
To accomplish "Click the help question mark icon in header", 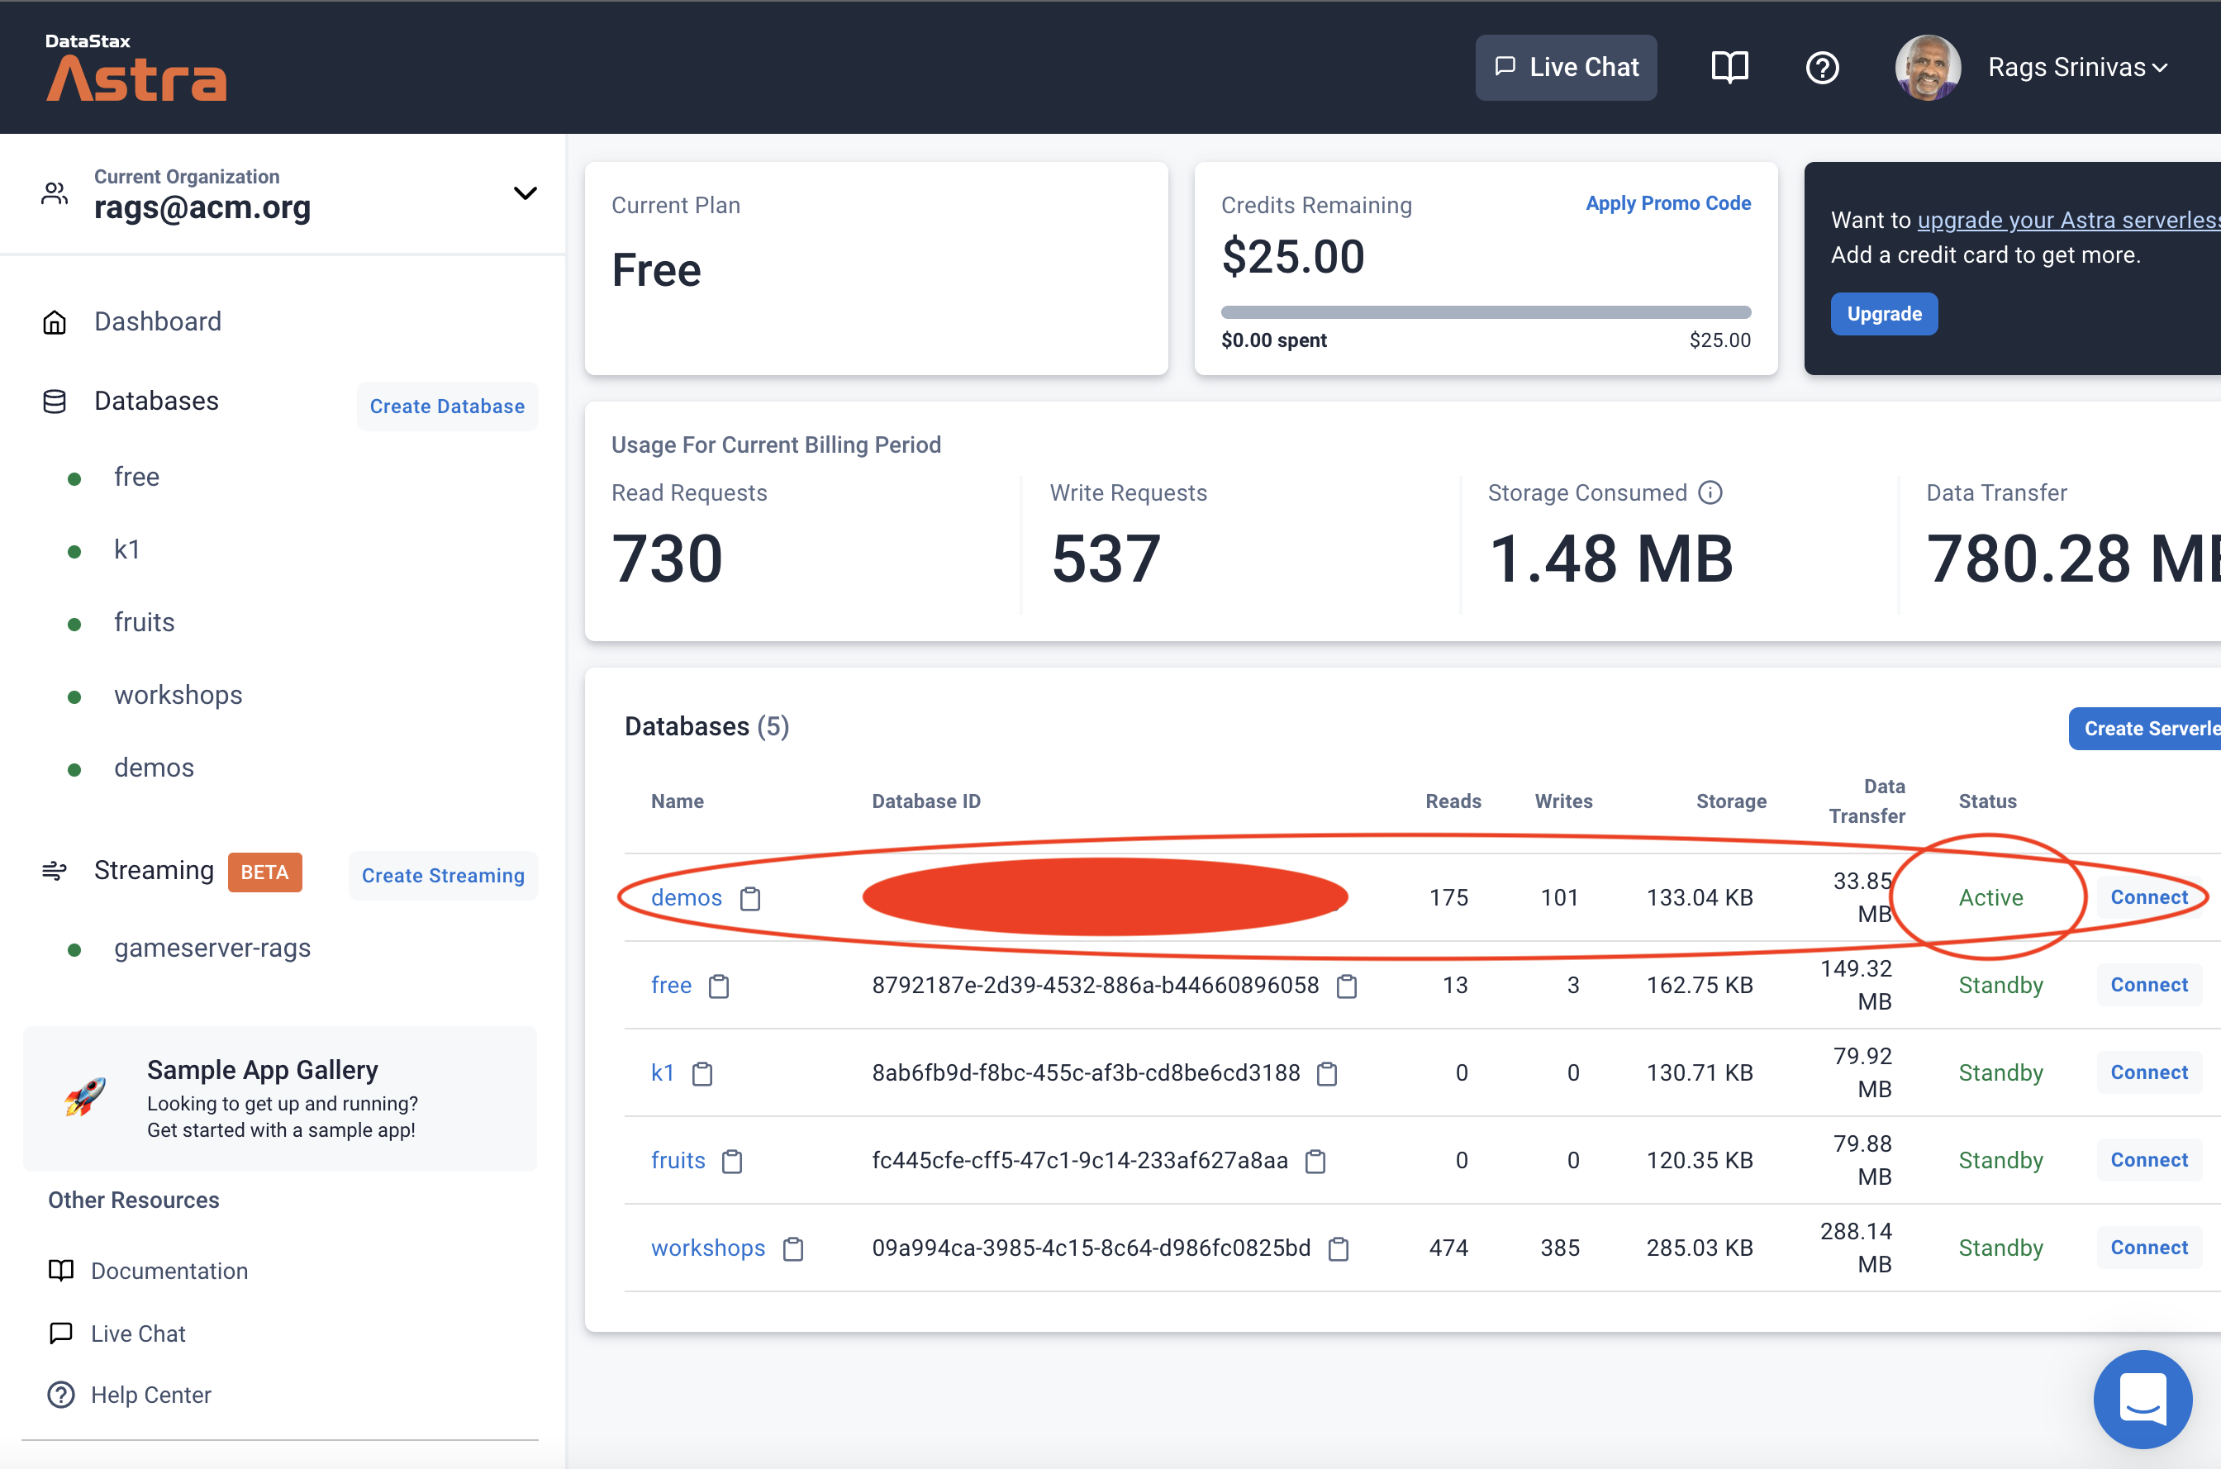I will [x=1822, y=68].
